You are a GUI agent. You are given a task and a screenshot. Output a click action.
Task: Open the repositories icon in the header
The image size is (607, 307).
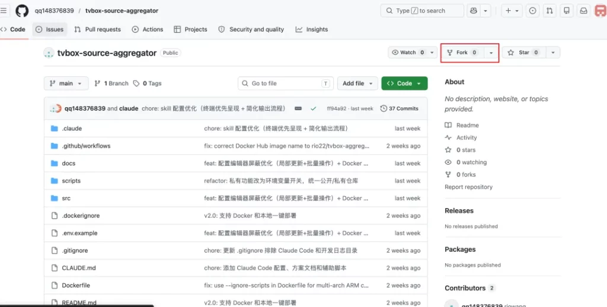point(566,11)
